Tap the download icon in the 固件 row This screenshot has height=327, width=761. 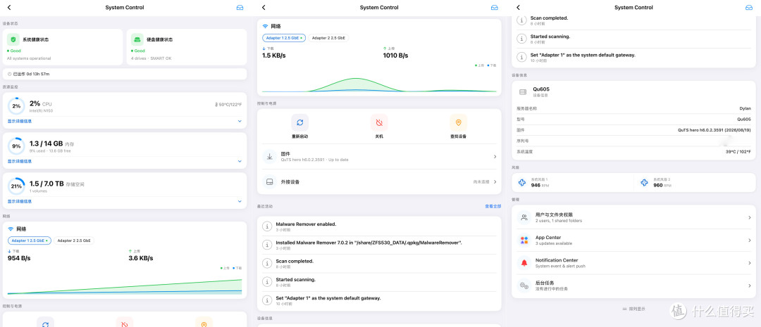(269, 157)
